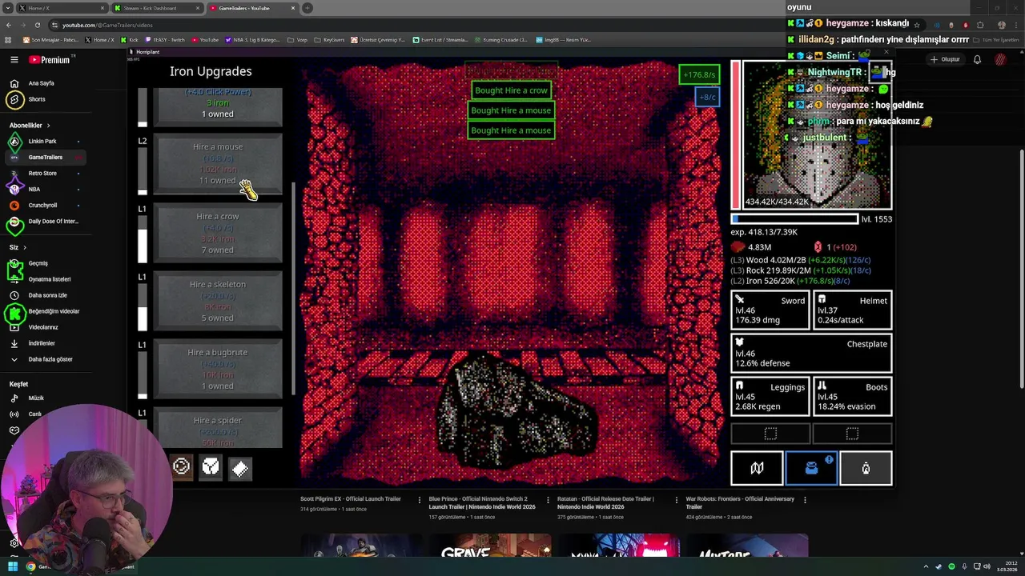Open options for Blue Prince trailer
1025x576 pixels.
[x=548, y=499]
